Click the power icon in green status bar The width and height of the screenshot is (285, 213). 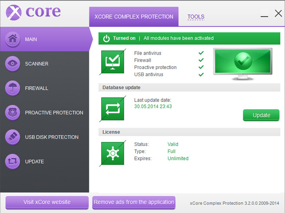click(x=106, y=38)
